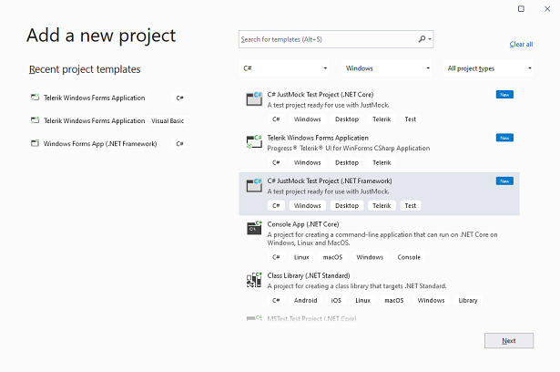The width and height of the screenshot is (560, 372).
Task: Open the C# language filter dropdown
Action: point(285,68)
